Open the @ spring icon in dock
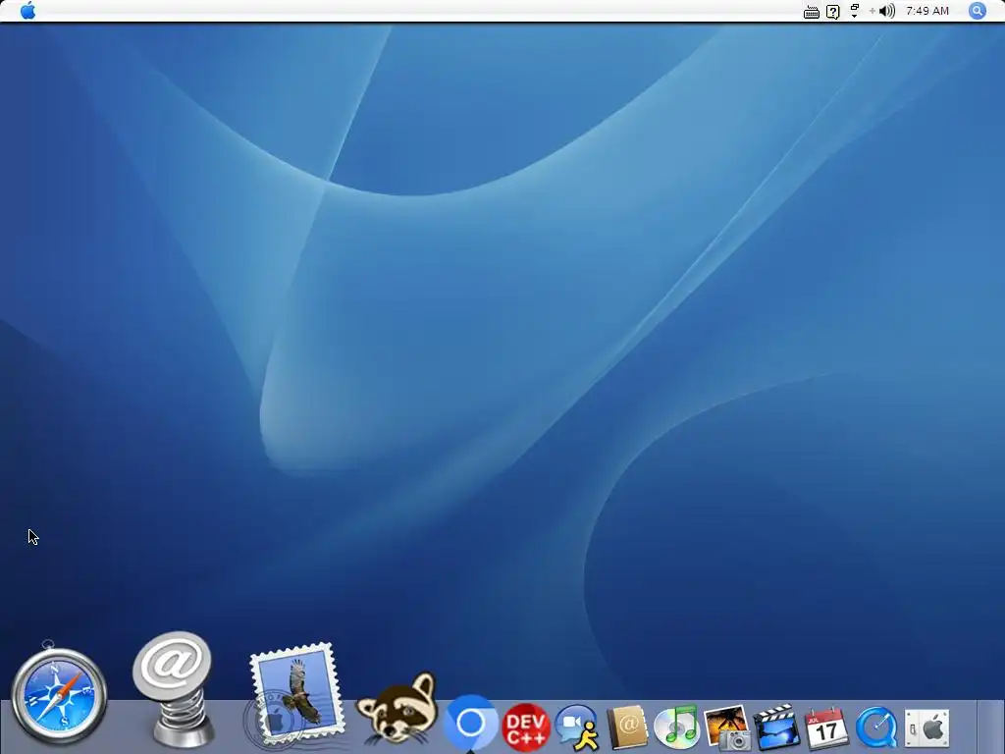The image size is (1005, 754). point(173,689)
